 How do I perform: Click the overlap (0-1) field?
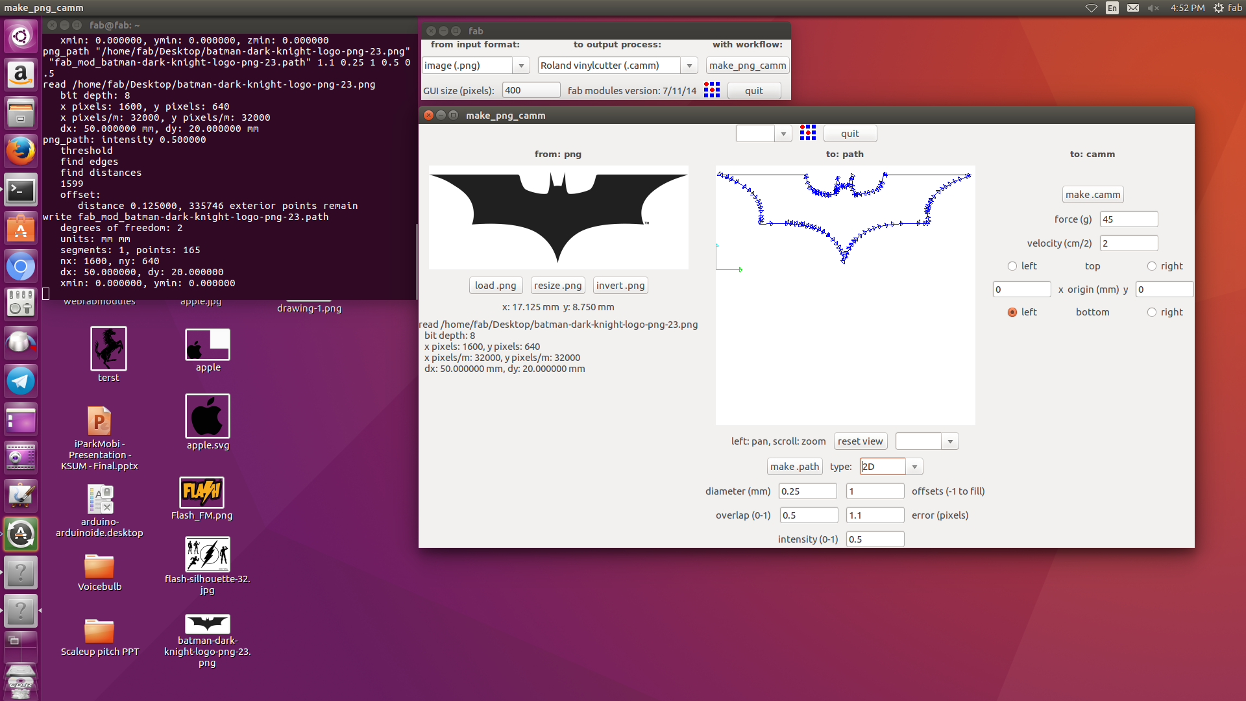coord(809,515)
